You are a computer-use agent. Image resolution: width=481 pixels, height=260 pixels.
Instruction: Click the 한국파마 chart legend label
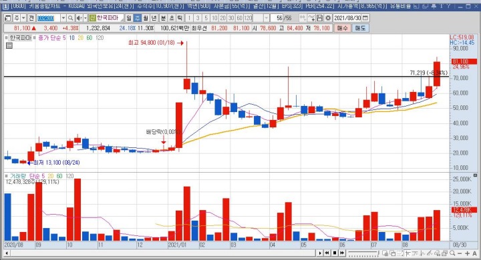coord(20,38)
